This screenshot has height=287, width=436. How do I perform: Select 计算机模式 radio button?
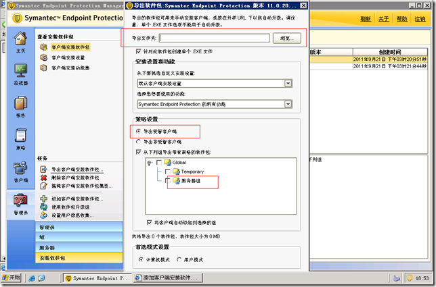[x=141, y=259]
